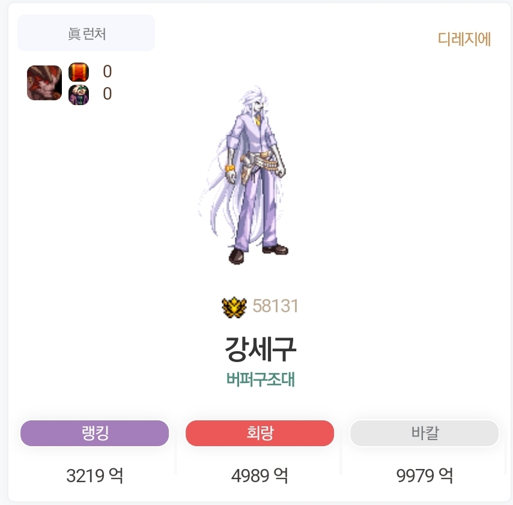Click the small red banner icon
Image resolution: width=513 pixels, height=505 pixels.
(x=79, y=72)
